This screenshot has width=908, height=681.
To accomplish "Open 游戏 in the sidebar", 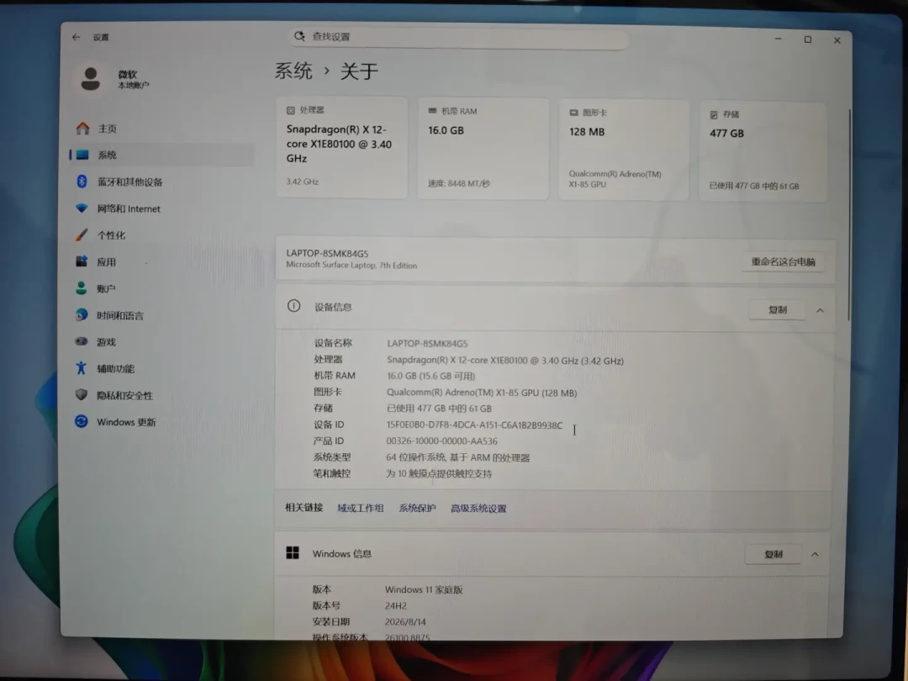I will point(162,341).
